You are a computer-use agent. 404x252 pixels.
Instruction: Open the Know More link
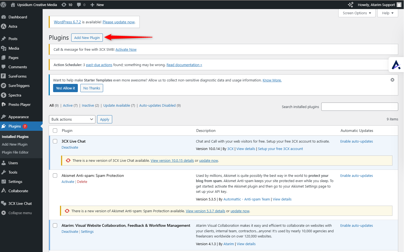[272, 80]
